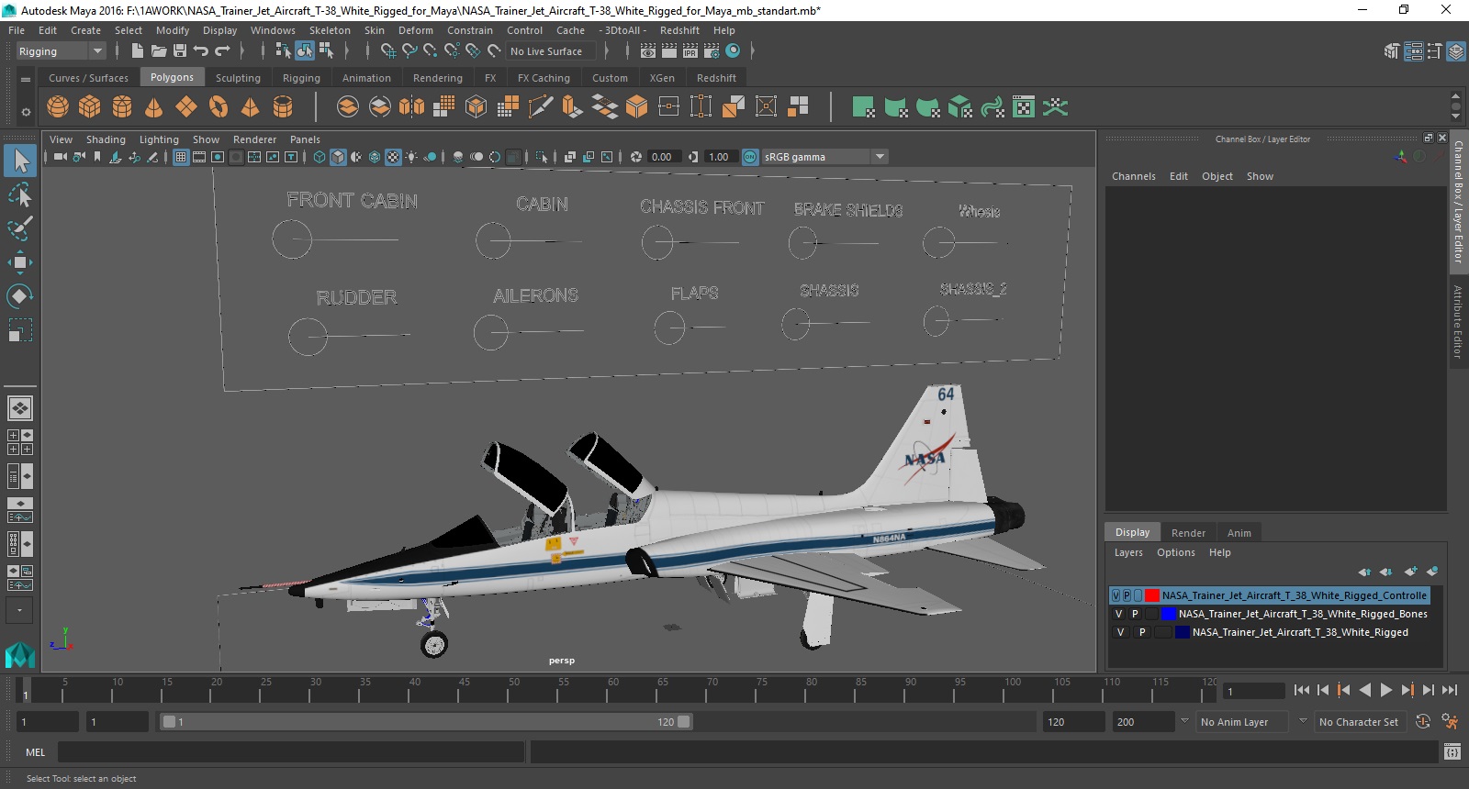Open the Skeleton menu
Screen dimensions: 1469x789
point(330,30)
